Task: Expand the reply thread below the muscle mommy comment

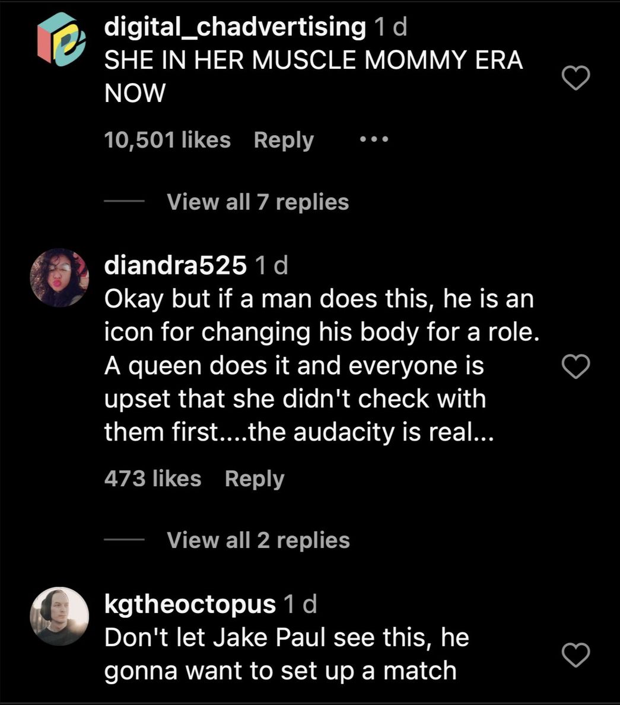Action: point(257,202)
